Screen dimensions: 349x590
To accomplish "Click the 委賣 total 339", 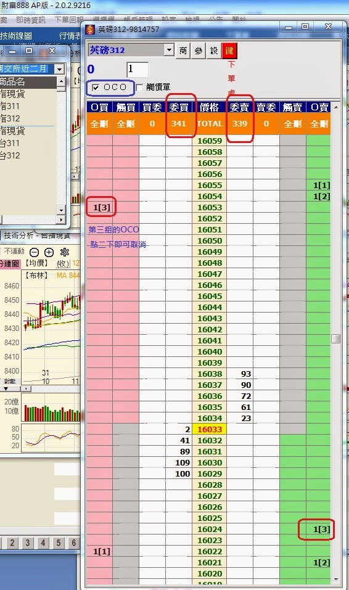I will pos(240,124).
